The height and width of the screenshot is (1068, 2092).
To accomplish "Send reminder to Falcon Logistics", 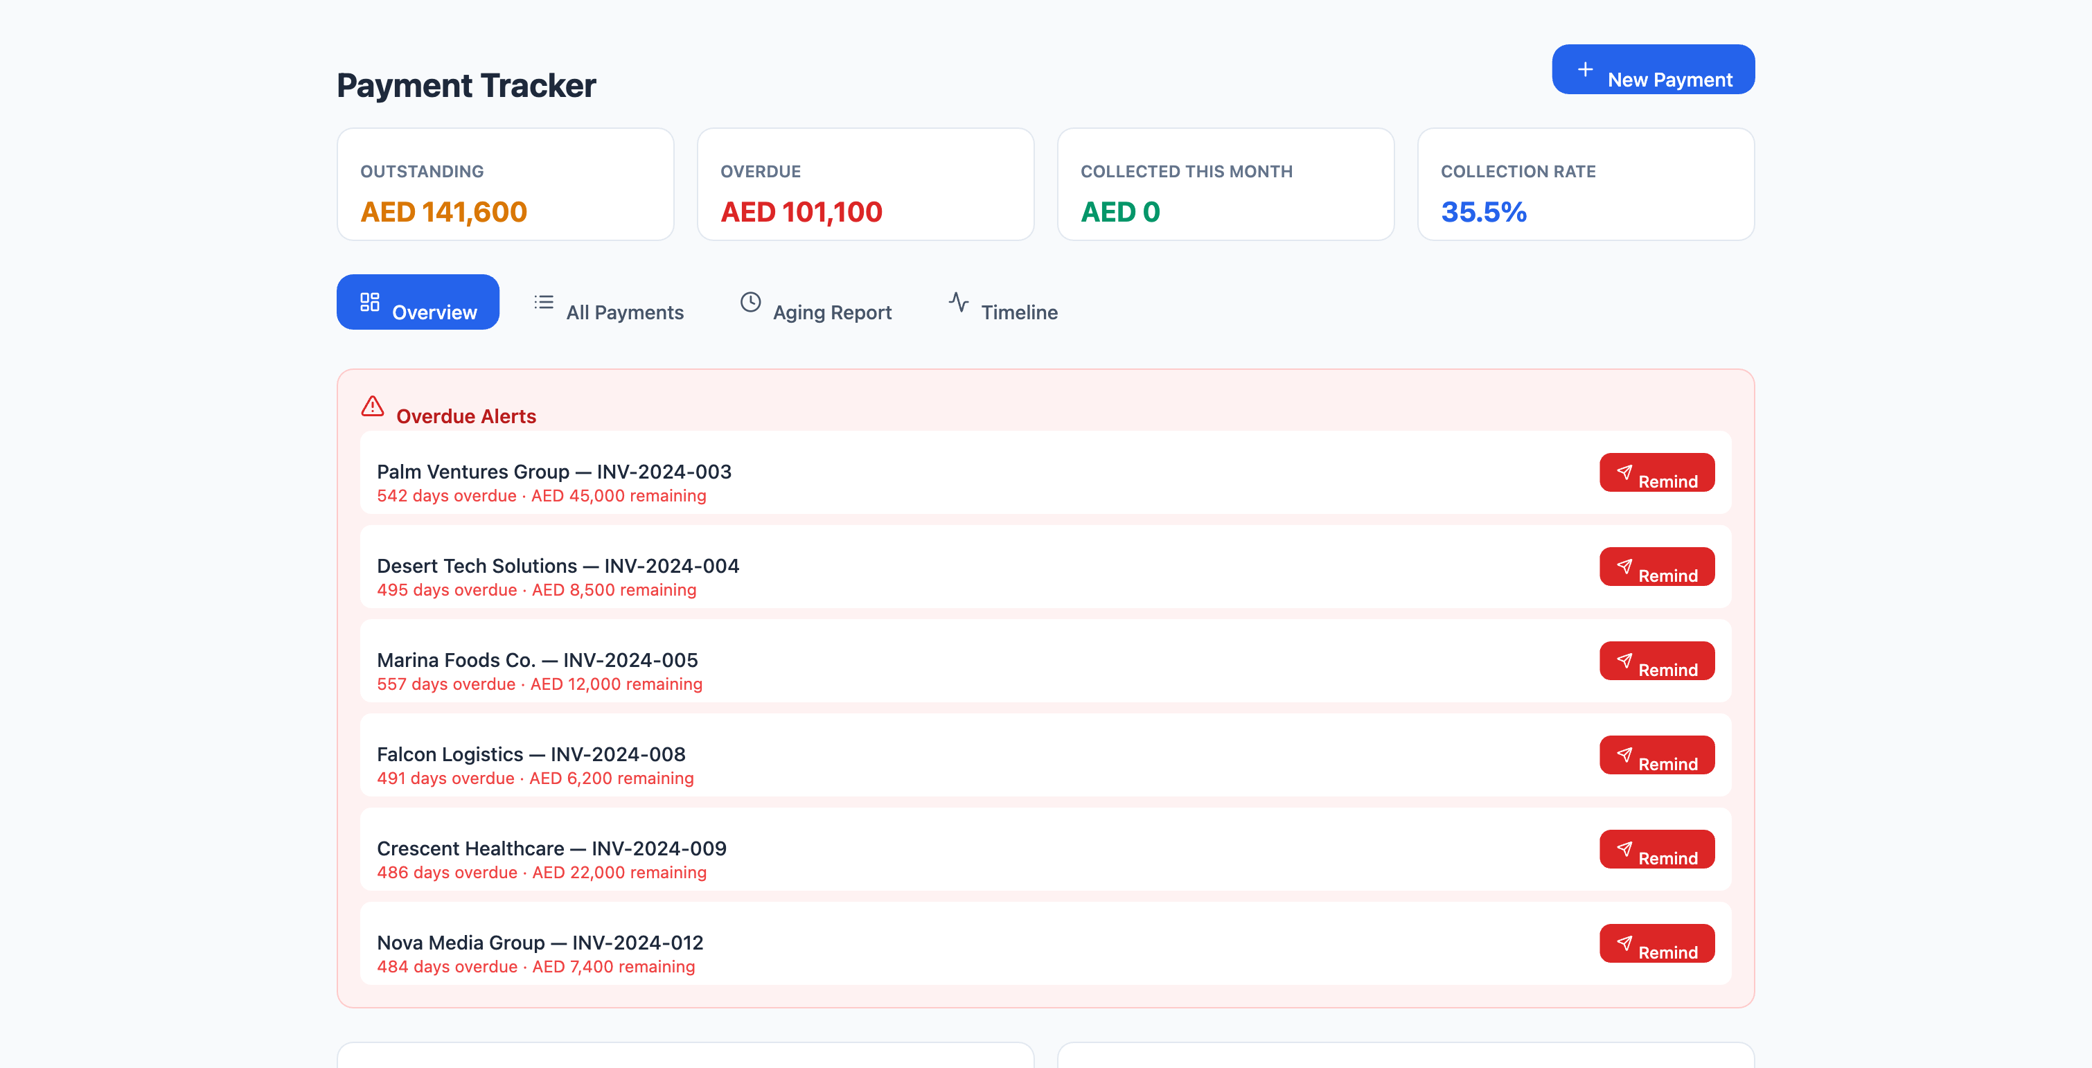I will click(1658, 754).
